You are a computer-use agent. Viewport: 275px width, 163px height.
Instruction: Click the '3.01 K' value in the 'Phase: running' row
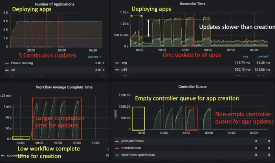[100, 63]
